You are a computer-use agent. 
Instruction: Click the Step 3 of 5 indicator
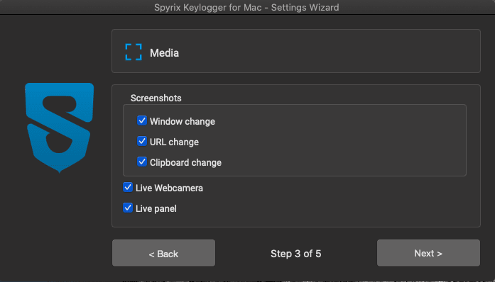[296, 254]
